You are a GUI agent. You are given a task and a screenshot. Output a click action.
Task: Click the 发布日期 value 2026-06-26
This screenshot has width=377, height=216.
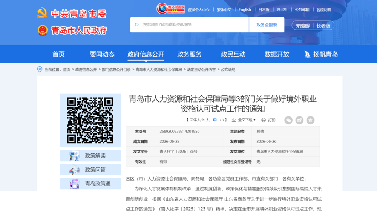(x=267, y=141)
